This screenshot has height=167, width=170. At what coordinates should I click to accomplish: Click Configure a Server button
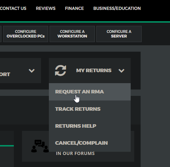coord(119,34)
